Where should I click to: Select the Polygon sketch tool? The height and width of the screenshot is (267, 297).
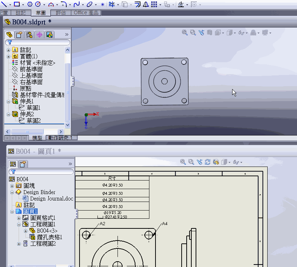point(30,4)
